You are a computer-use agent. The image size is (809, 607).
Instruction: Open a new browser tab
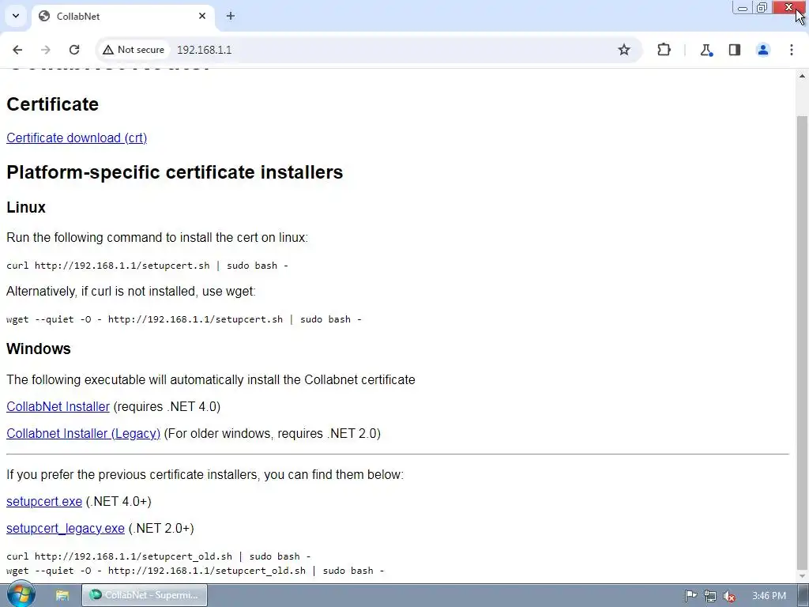(x=231, y=16)
